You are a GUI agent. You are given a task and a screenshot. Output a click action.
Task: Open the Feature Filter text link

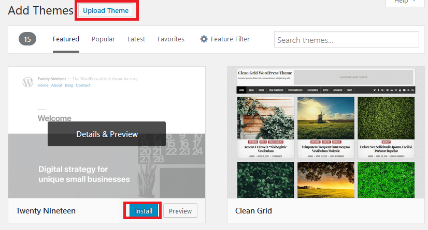(x=230, y=39)
